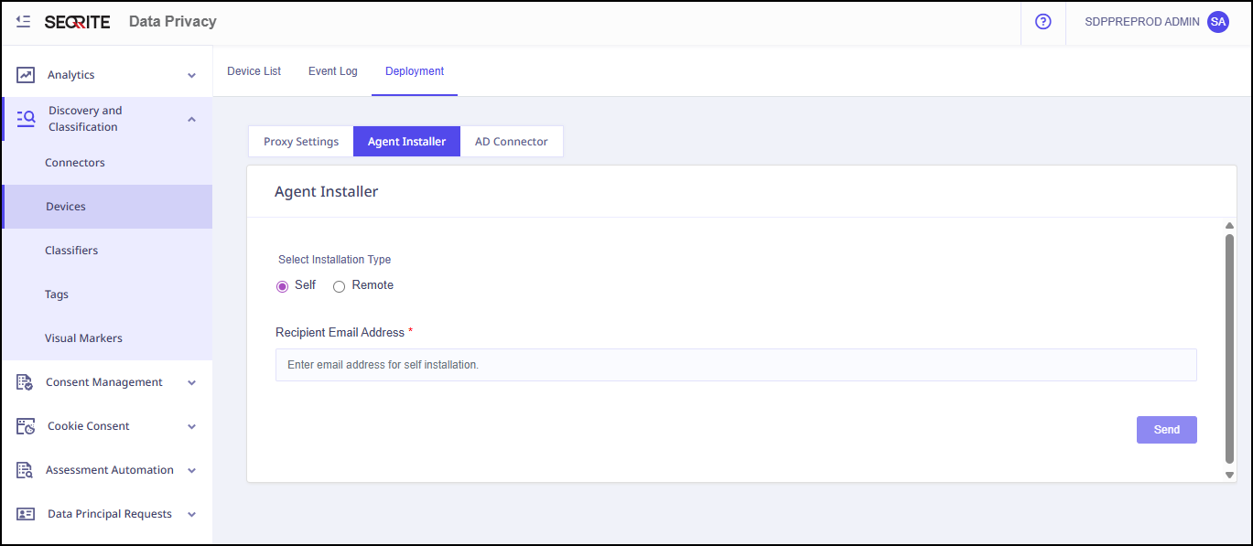Open help via question mark icon
Screen dimensions: 1253x546
tap(1042, 22)
